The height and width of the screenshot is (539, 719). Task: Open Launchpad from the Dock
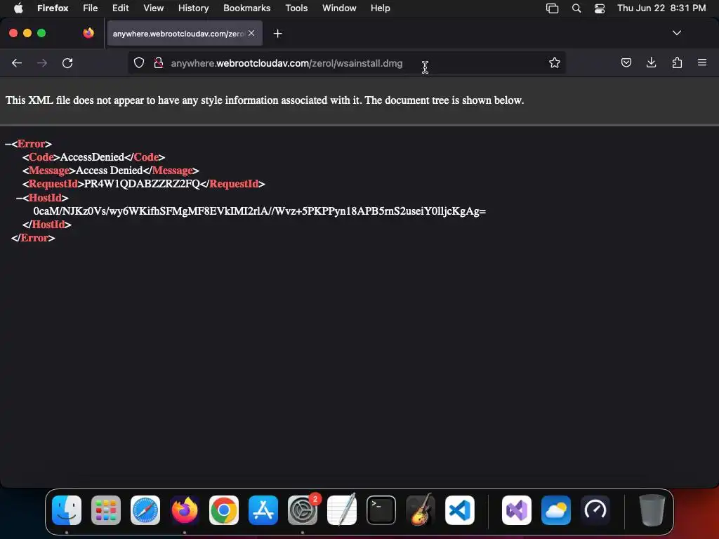click(106, 510)
